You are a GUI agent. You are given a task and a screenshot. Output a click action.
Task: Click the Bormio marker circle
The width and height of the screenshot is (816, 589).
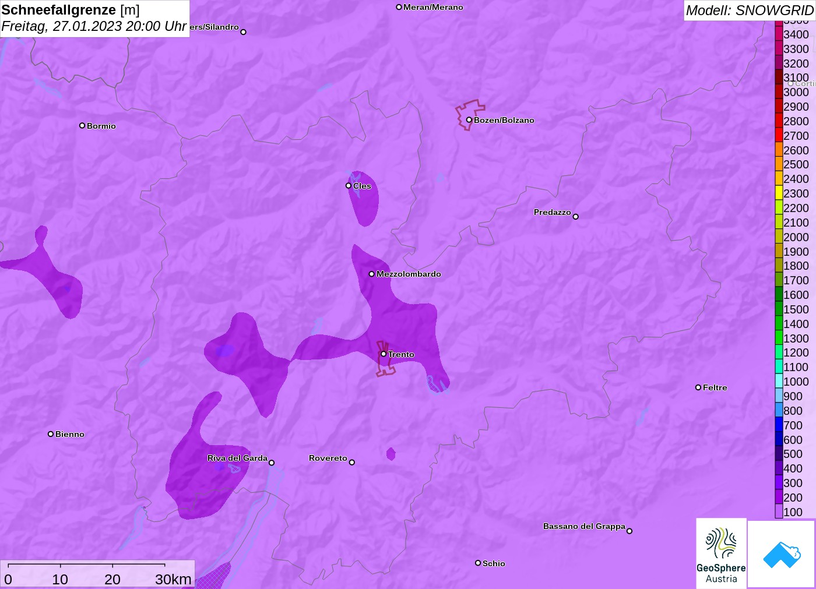(x=82, y=125)
